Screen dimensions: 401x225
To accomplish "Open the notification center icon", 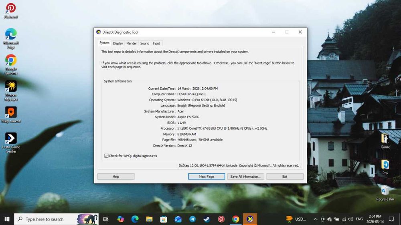I will click(391, 219).
